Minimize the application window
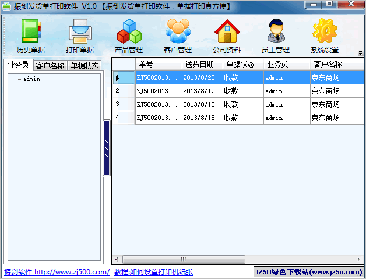Viewport: 366px width, 279px height. click(314, 4)
